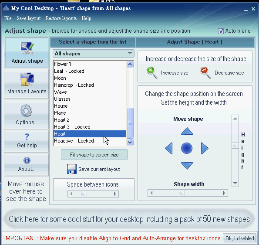This screenshot has width=259, height=245.
Task: Click the Space between icons slider thumb
Action: point(84,194)
